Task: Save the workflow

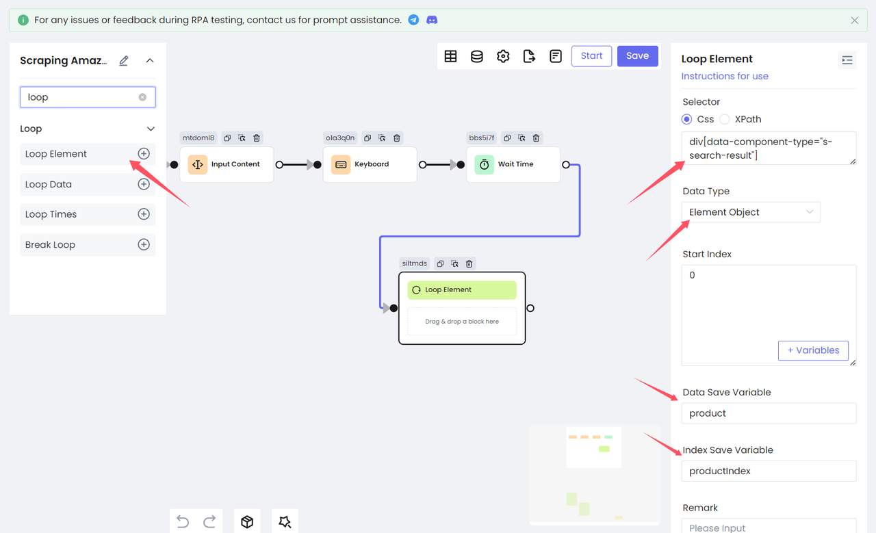Action: (637, 56)
